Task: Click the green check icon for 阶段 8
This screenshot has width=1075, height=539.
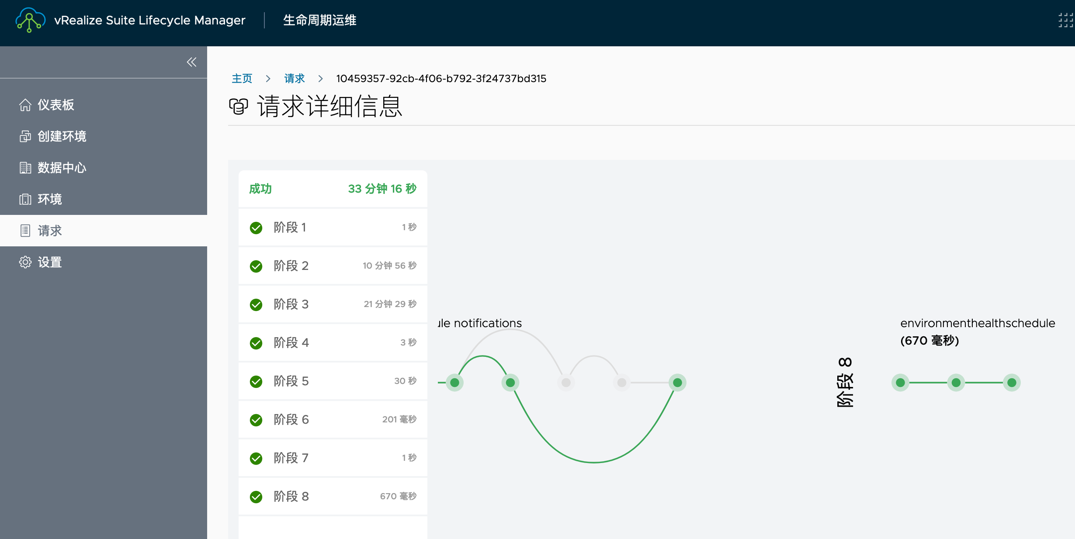Action: (256, 497)
